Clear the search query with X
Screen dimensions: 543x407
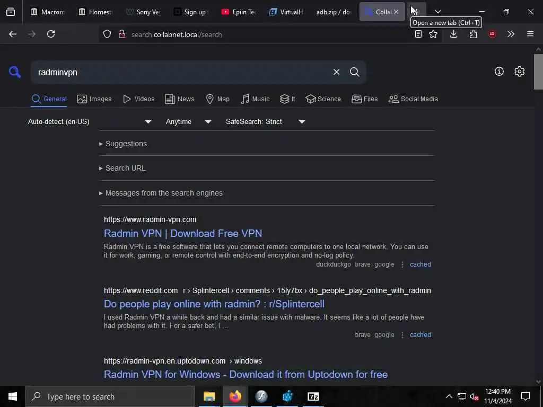pyautogui.click(x=336, y=72)
